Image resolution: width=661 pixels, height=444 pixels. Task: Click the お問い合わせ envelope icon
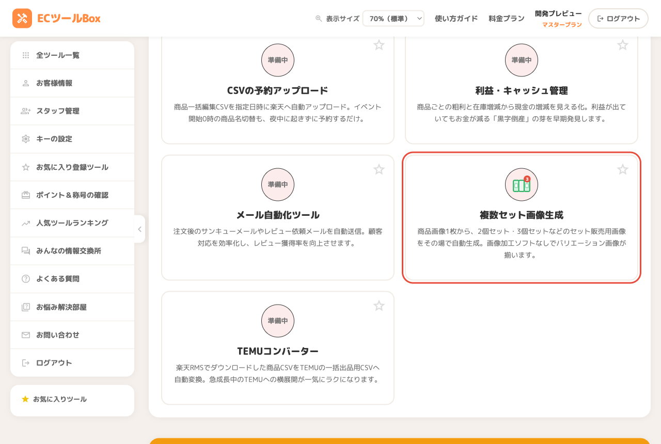26,335
